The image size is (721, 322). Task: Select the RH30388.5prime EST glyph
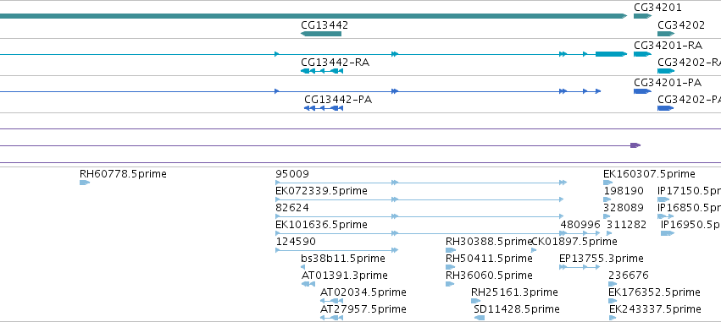click(451, 250)
